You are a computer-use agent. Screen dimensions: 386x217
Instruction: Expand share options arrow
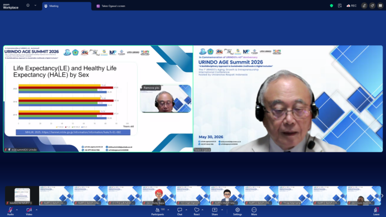pyautogui.click(x=222, y=210)
